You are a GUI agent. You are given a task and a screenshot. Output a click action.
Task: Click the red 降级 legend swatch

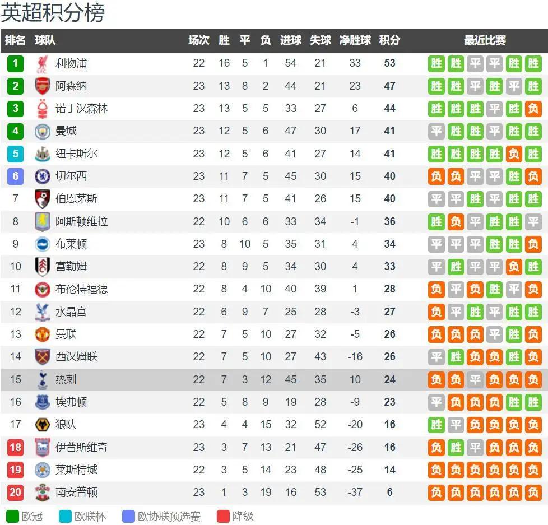[x=224, y=516]
